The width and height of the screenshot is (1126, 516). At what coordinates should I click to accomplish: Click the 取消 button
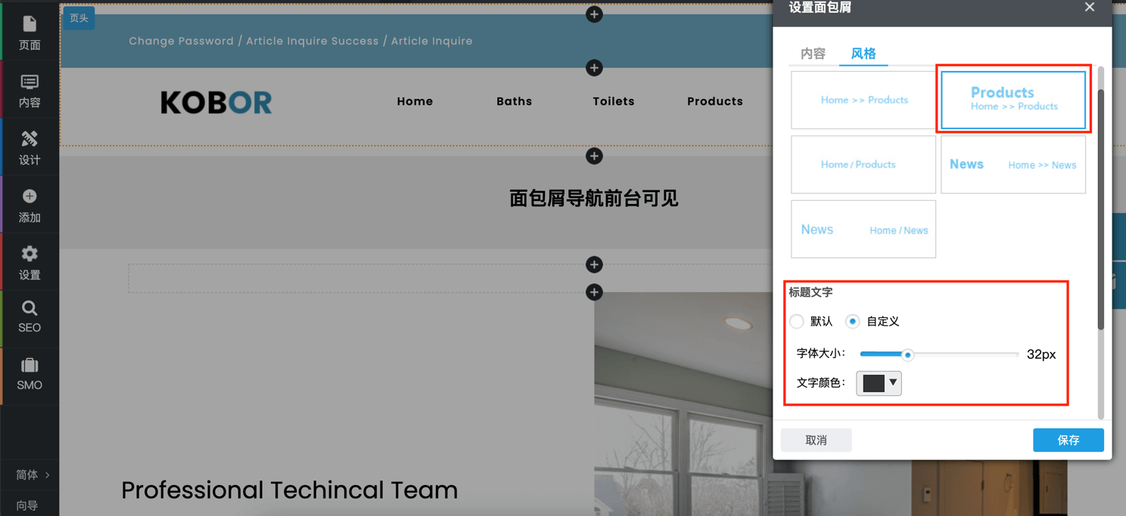[816, 440]
